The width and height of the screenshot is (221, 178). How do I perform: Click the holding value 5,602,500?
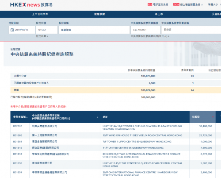point(206,163)
